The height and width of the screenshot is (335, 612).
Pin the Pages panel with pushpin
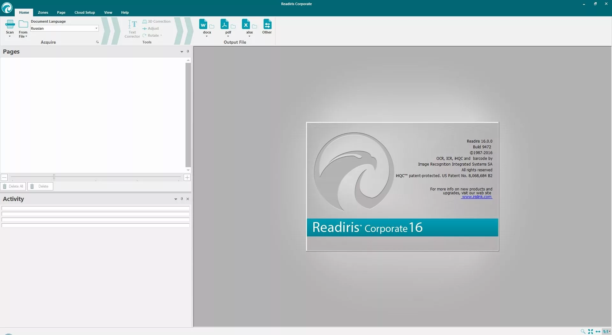click(188, 52)
